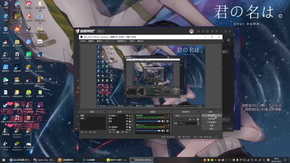Open the 麦克风/Aux audio settings gear
290x163 pixels.
coord(167,131)
